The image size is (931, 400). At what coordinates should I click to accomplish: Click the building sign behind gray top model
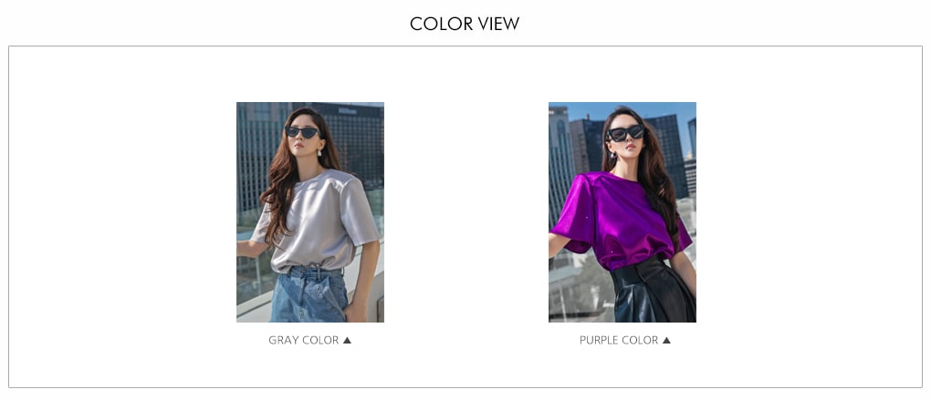tap(347, 111)
